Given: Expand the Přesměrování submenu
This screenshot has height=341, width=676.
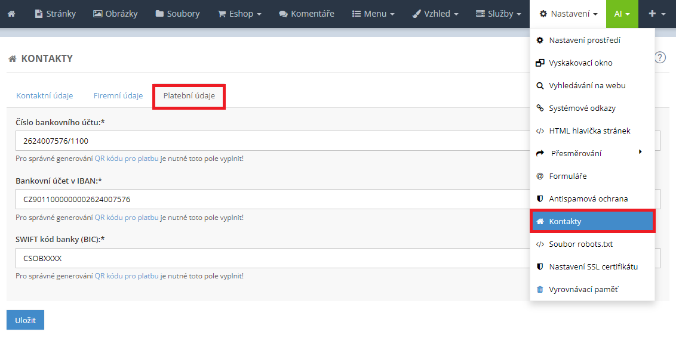Looking at the screenshot, I should click(x=576, y=153).
